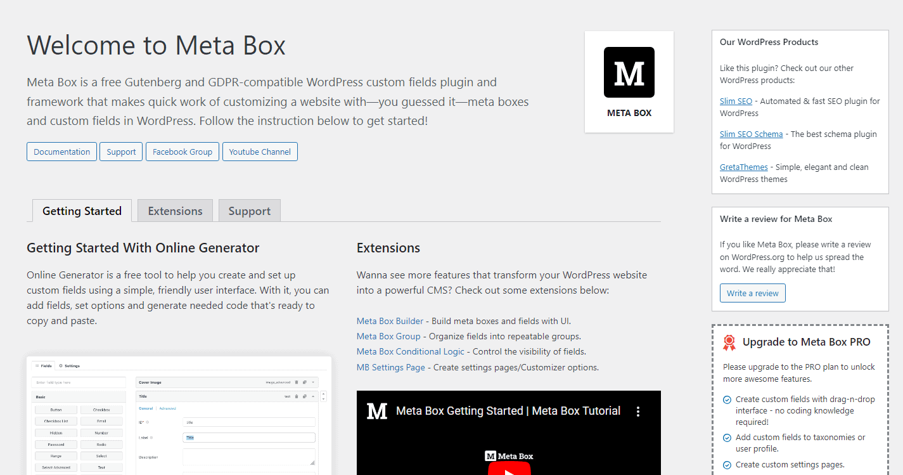Open the MB Settings Page link
903x475 pixels.
click(391, 367)
